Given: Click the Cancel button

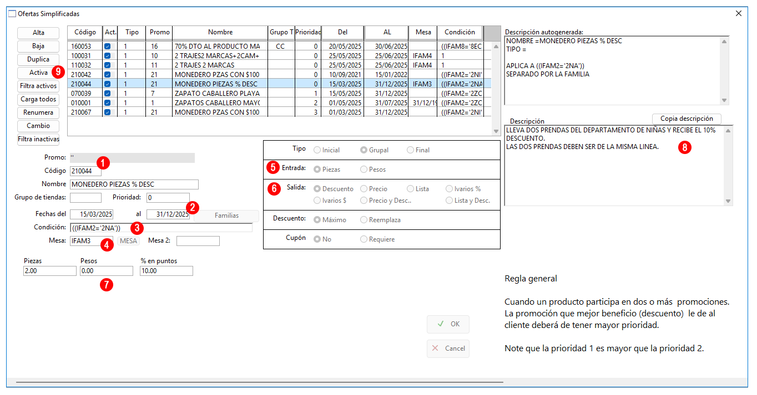Looking at the screenshot, I should pos(448,348).
